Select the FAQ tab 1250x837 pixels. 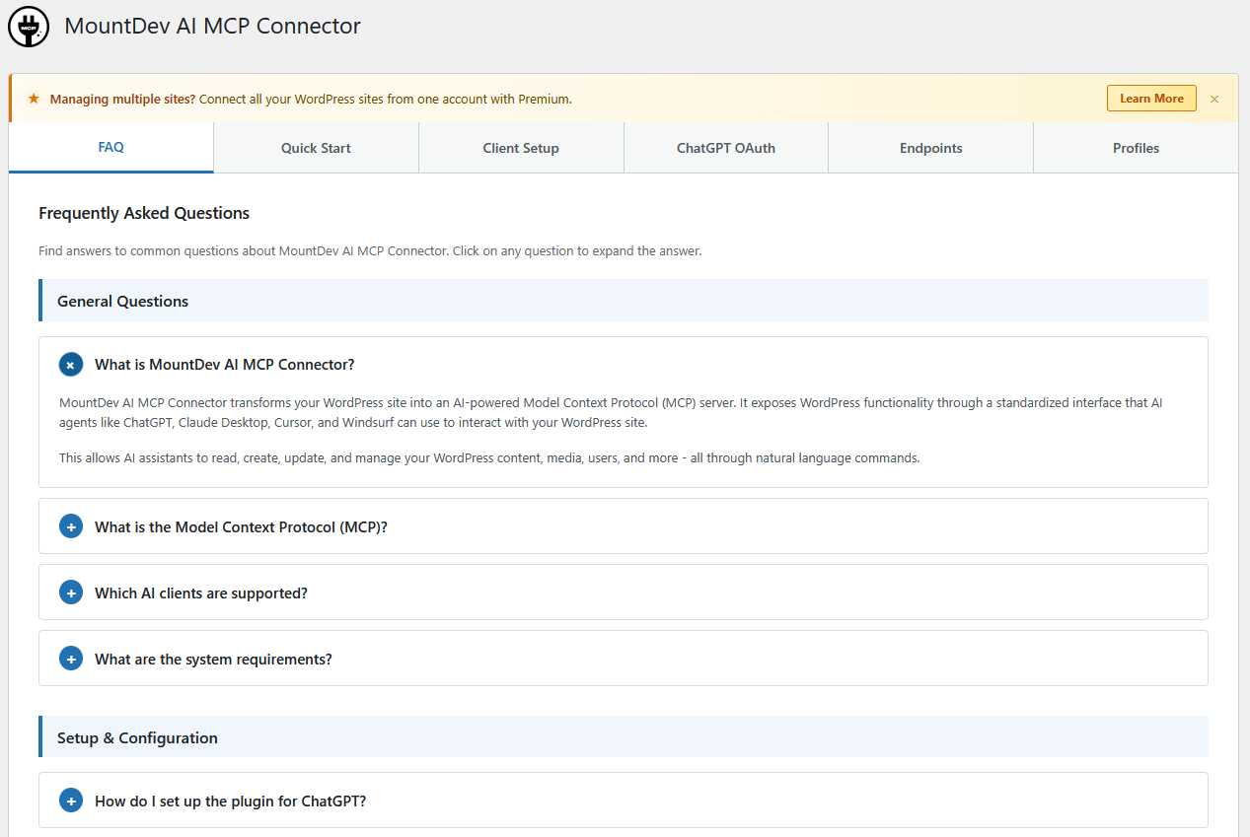[x=110, y=147]
